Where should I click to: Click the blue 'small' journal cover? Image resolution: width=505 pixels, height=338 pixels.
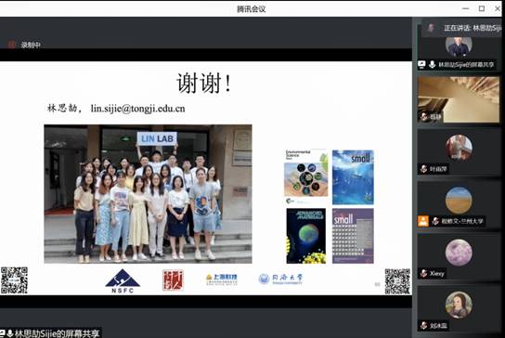353,177
